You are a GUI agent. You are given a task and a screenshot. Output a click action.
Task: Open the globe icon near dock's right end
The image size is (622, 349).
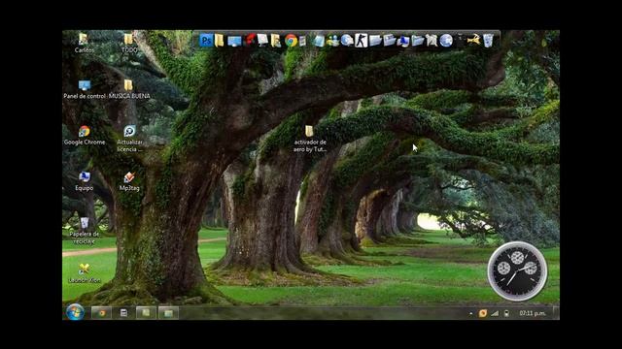pos(446,41)
